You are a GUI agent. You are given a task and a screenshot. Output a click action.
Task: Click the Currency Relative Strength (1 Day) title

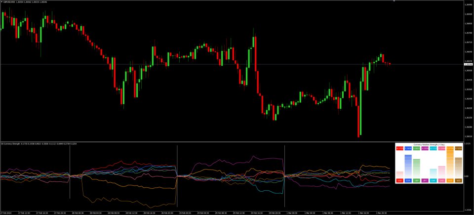coord(429,145)
